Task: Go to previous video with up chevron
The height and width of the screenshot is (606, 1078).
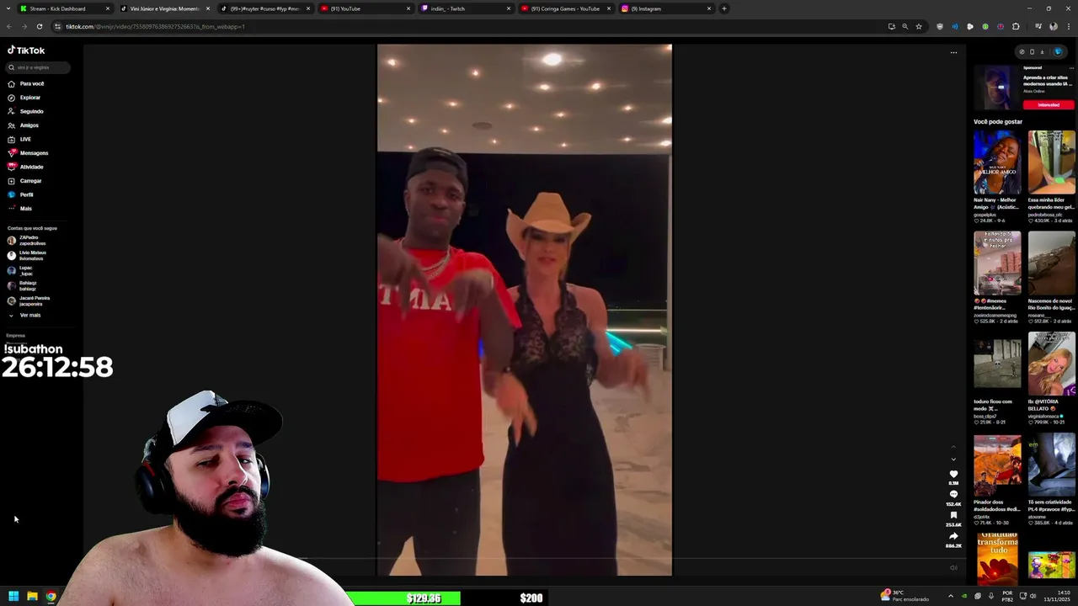Action: 953,446
